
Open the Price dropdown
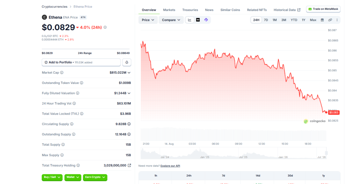click(148, 20)
